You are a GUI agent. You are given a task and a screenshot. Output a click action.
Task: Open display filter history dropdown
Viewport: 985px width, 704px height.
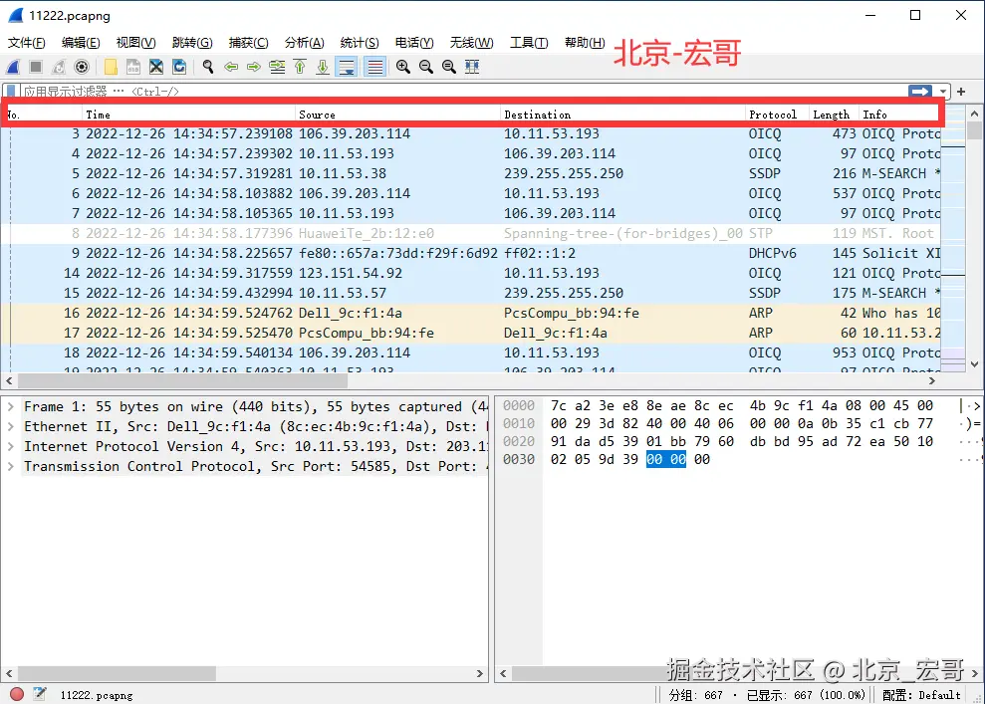tap(943, 92)
